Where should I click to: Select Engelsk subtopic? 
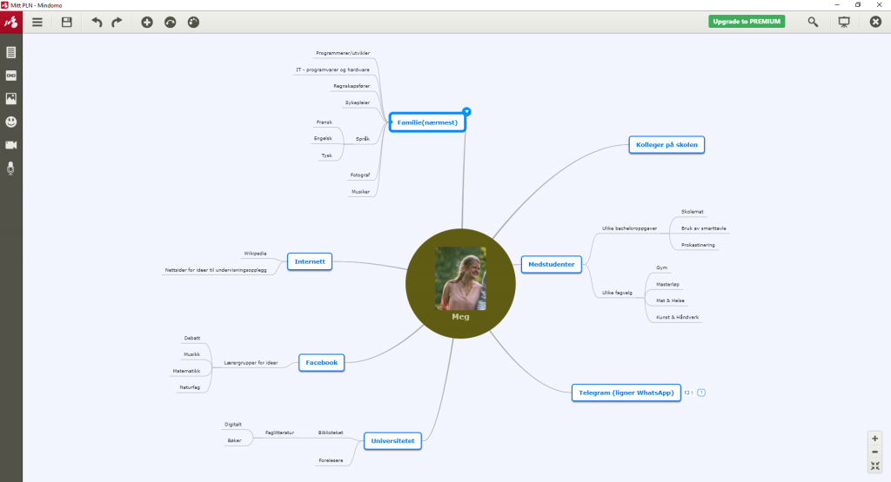[323, 138]
